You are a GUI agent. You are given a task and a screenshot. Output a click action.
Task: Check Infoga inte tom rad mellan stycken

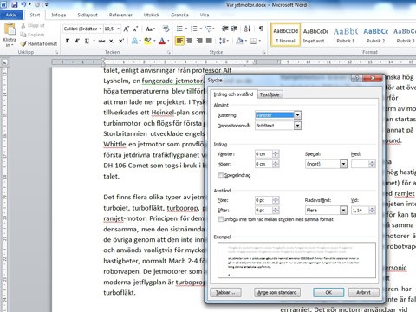pos(220,219)
